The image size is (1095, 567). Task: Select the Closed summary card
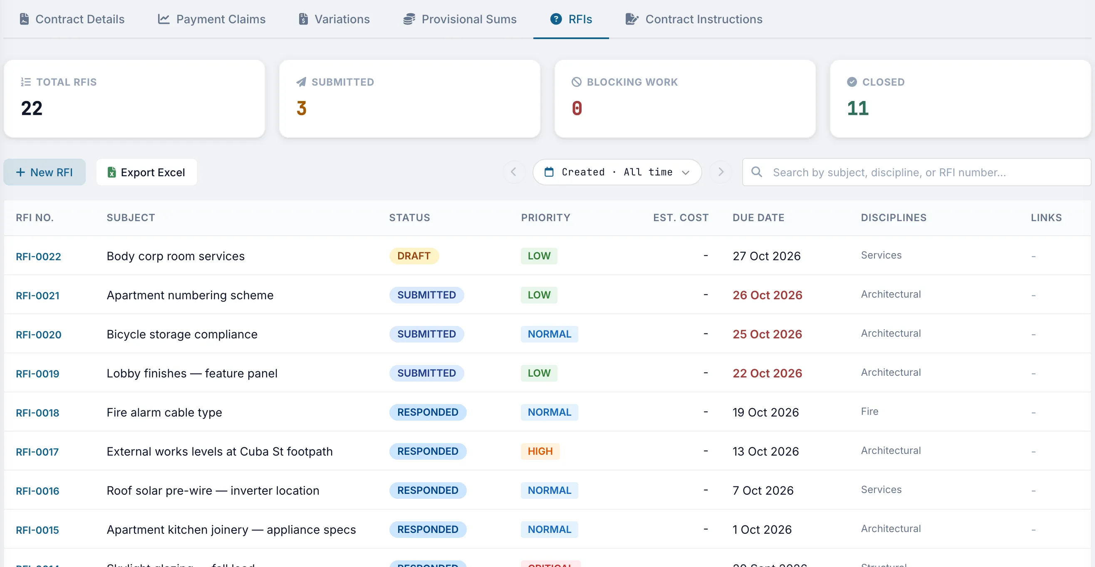(x=961, y=99)
